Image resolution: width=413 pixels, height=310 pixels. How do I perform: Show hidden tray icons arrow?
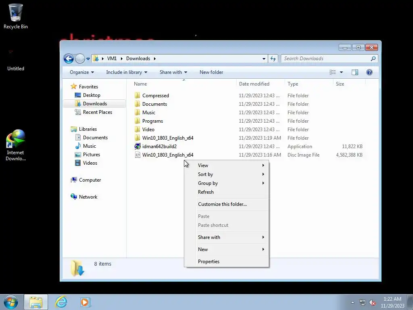coord(353,302)
